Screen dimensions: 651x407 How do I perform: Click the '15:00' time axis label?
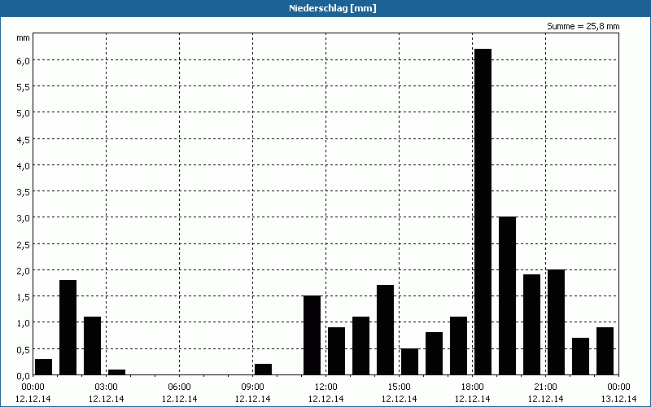pos(399,387)
